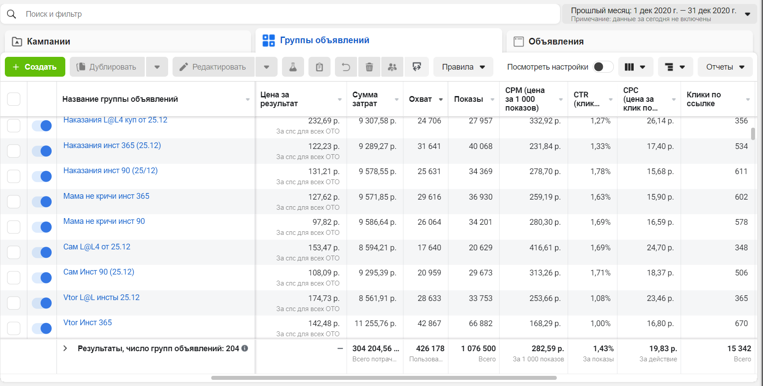This screenshot has width=763, height=386.
Task: Click the clipboard icon in toolbar
Action: pyautogui.click(x=319, y=67)
